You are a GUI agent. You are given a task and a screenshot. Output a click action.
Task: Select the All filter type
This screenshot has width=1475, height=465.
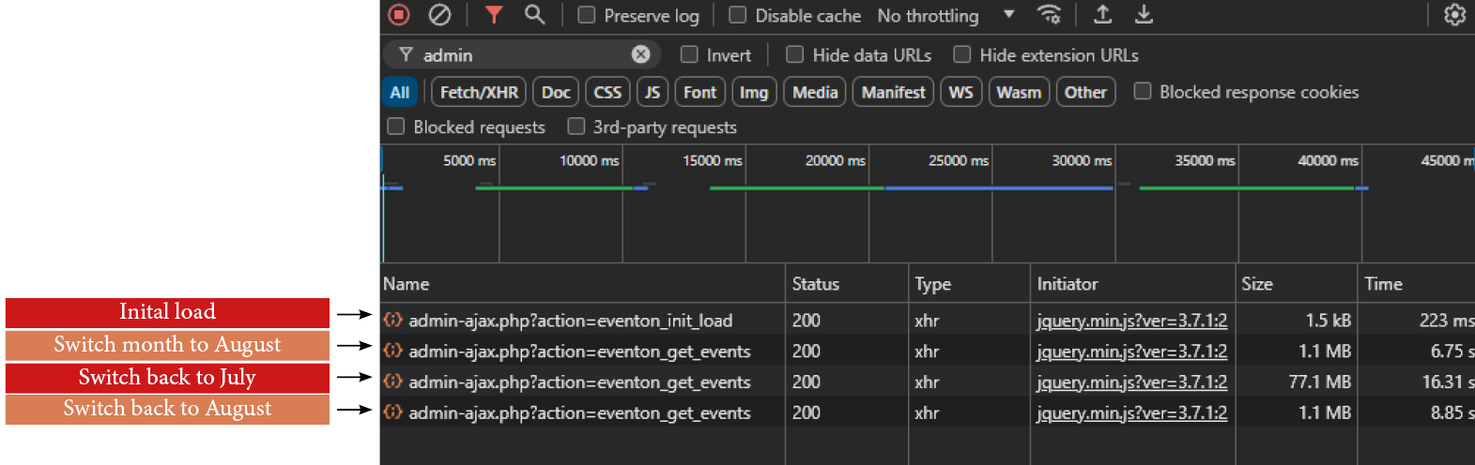pyautogui.click(x=400, y=92)
